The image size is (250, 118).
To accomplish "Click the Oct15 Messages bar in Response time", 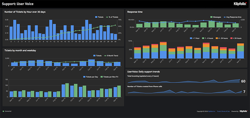I will pos(196,26).
